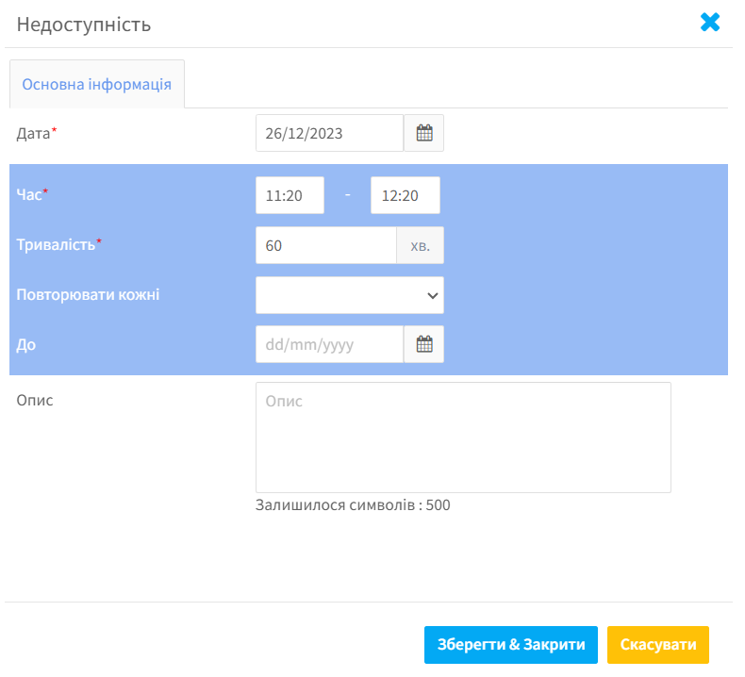Focus the Опис text area
Image resolution: width=745 pixels, height=677 pixels.
[463, 438]
